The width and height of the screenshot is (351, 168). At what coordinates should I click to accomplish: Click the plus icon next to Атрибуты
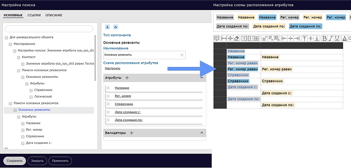click(x=127, y=78)
